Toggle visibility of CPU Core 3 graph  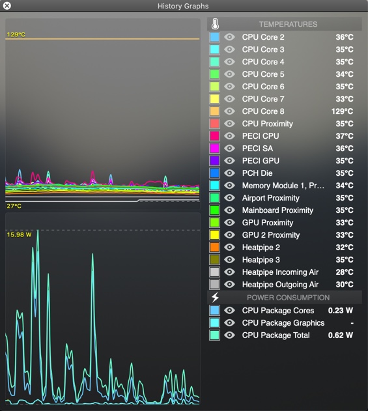click(x=229, y=50)
